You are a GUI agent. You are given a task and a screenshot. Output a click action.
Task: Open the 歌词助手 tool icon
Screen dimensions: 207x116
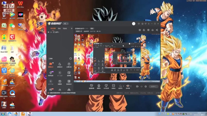[69, 82]
